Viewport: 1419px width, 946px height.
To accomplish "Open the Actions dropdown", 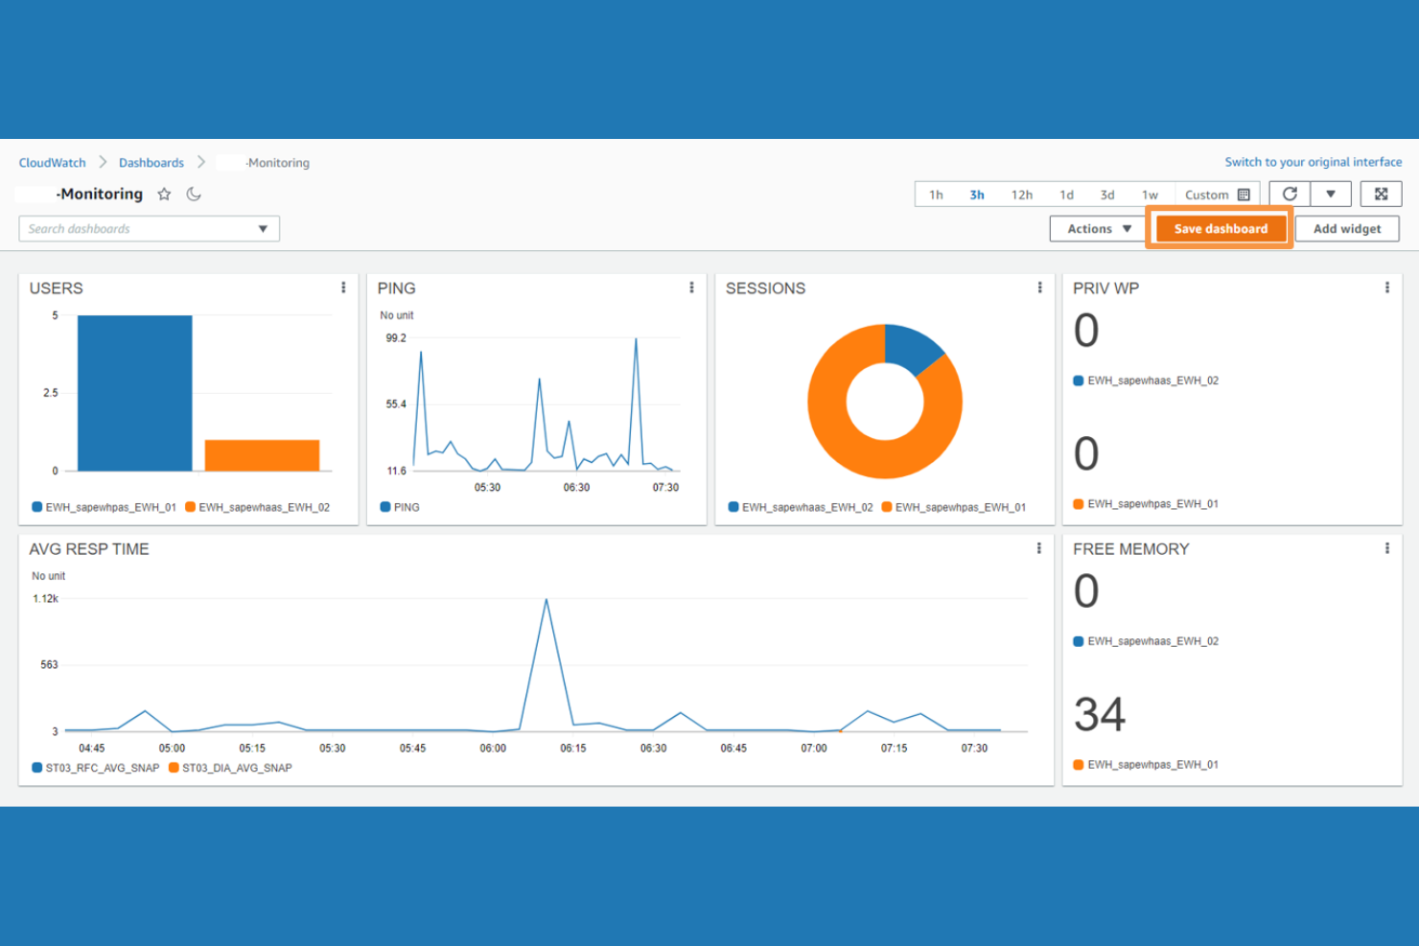I will click(1096, 228).
